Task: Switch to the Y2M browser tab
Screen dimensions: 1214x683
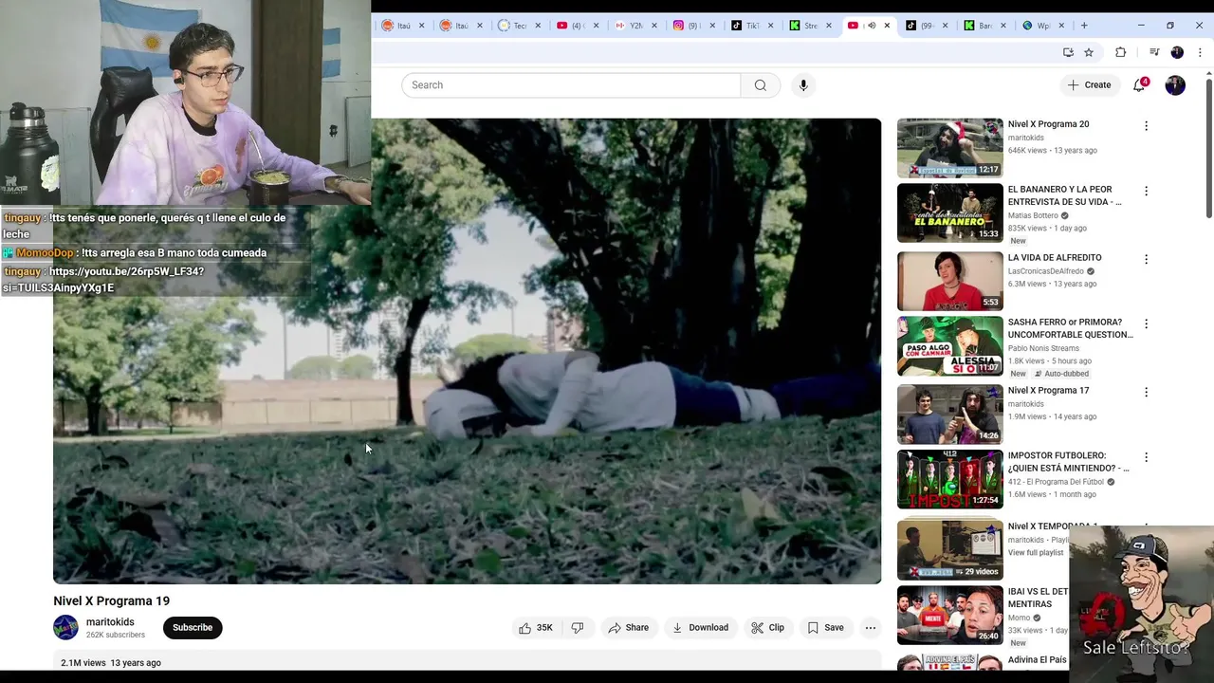Action: click(635, 26)
